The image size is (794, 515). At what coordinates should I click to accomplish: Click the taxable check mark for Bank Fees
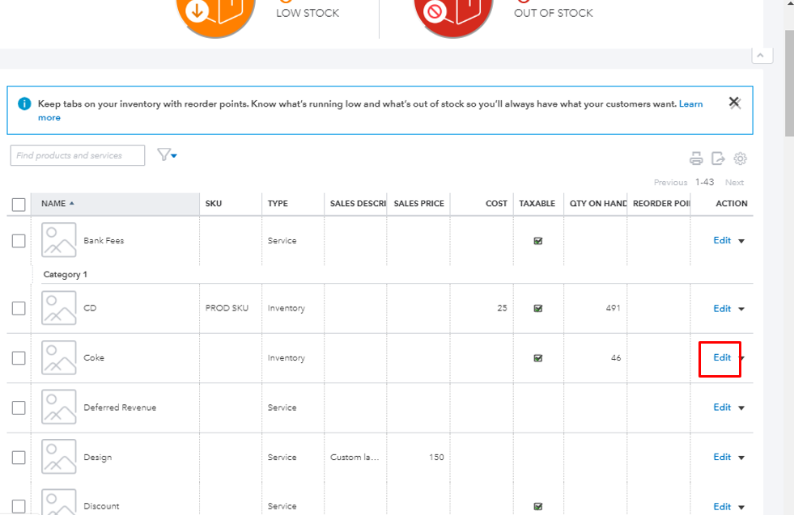coord(537,241)
